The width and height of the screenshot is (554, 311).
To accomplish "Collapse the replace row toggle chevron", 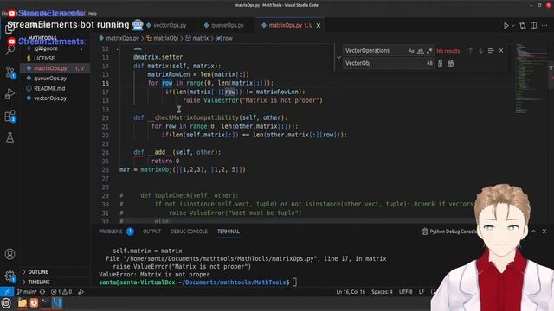I will [x=338, y=57].
